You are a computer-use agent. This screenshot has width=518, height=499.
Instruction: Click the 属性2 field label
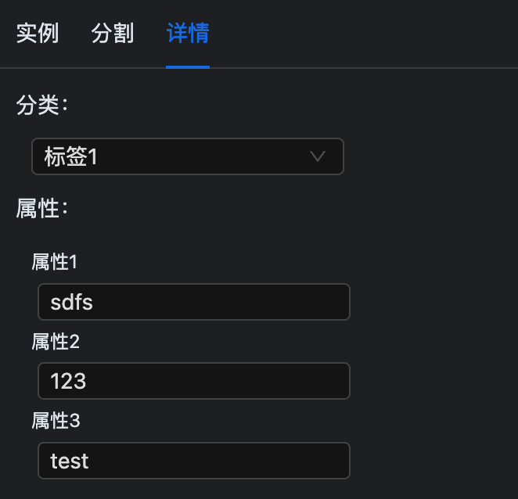click(x=56, y=342)
